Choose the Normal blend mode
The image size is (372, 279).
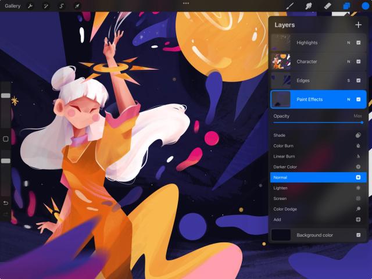[319, 177]
